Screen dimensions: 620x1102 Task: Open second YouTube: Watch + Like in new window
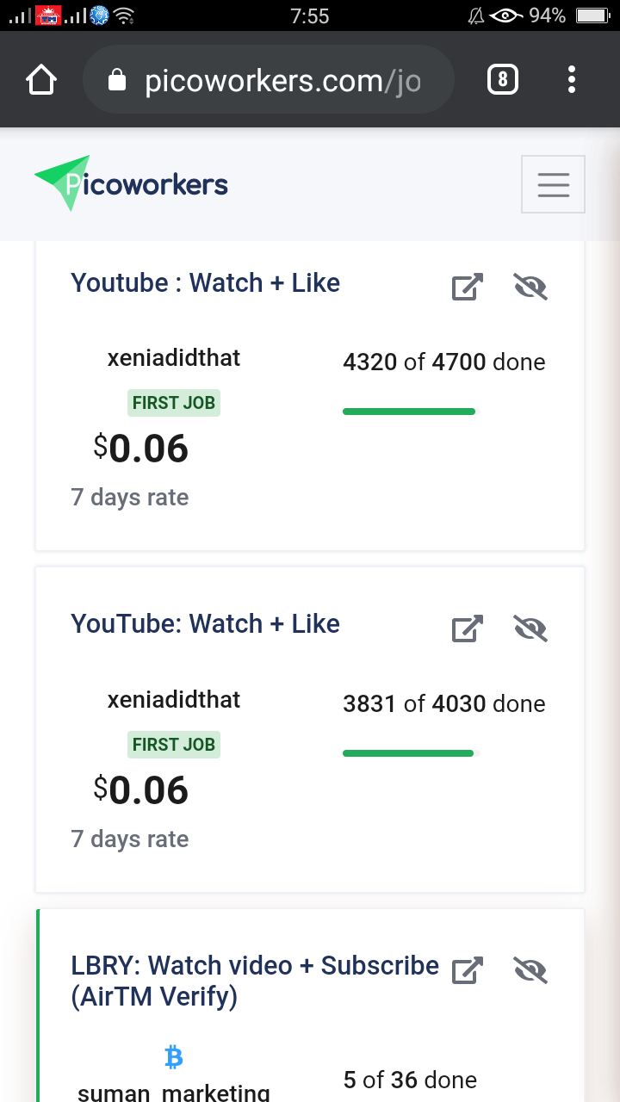pos(468,629)
